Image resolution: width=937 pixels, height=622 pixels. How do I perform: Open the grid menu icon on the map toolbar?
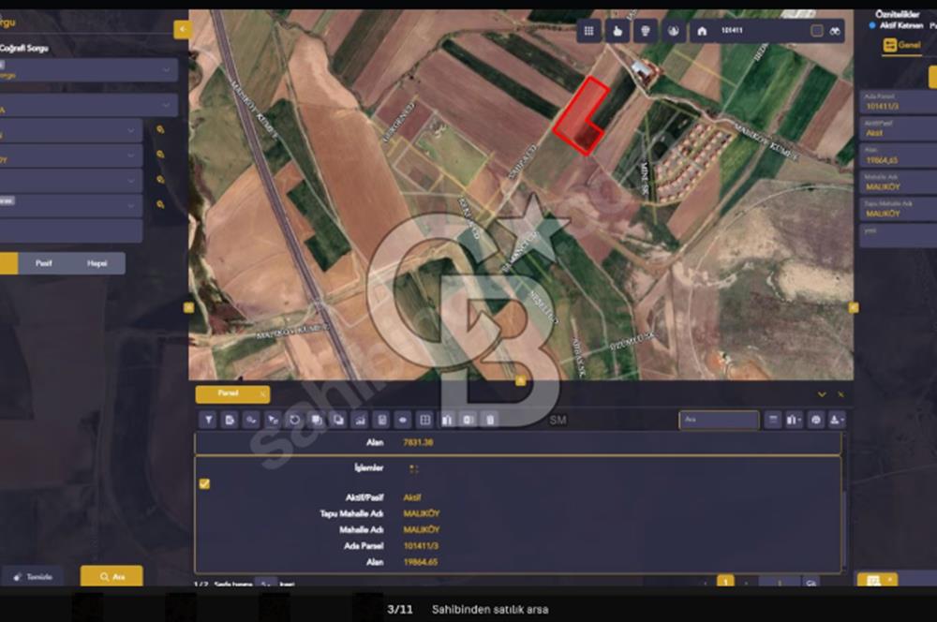click(x=588, y=31)
